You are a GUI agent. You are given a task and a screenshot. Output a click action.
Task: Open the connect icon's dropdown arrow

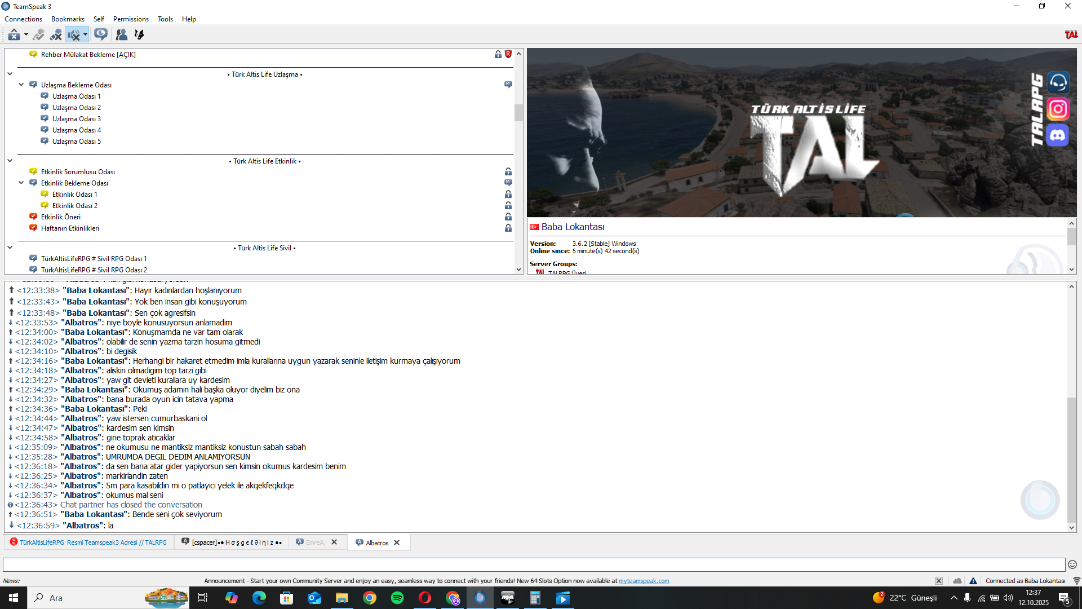26,35
